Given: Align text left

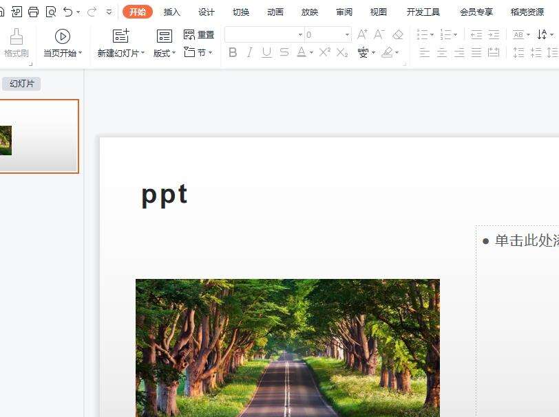Looking at the screenshot, I should [424, 53].
